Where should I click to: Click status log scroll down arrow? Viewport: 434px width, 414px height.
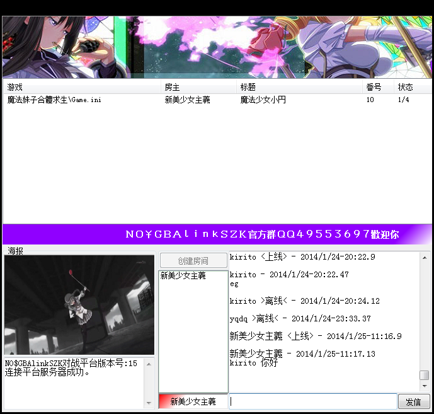coord(149,403)
